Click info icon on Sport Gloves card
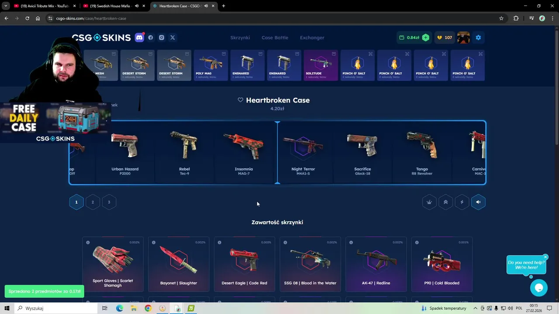Viewport: 559px width, 314px height. coord(88,242)
